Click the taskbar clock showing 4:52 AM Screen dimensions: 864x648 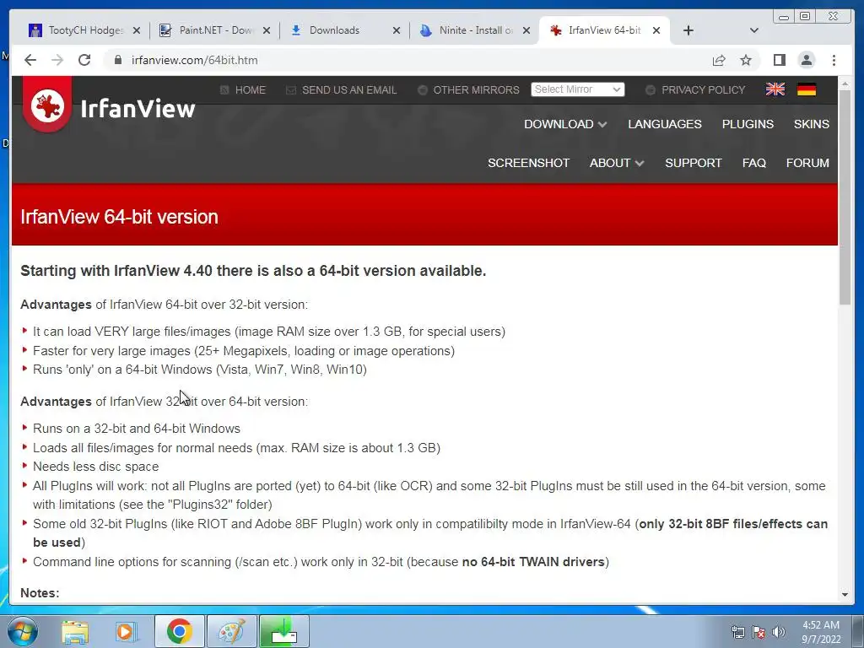[820, 632]
